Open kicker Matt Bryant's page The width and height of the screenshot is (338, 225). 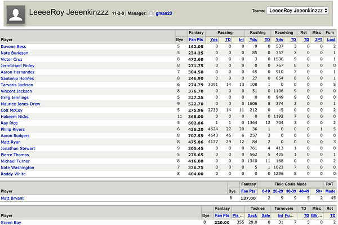(12, 198)
